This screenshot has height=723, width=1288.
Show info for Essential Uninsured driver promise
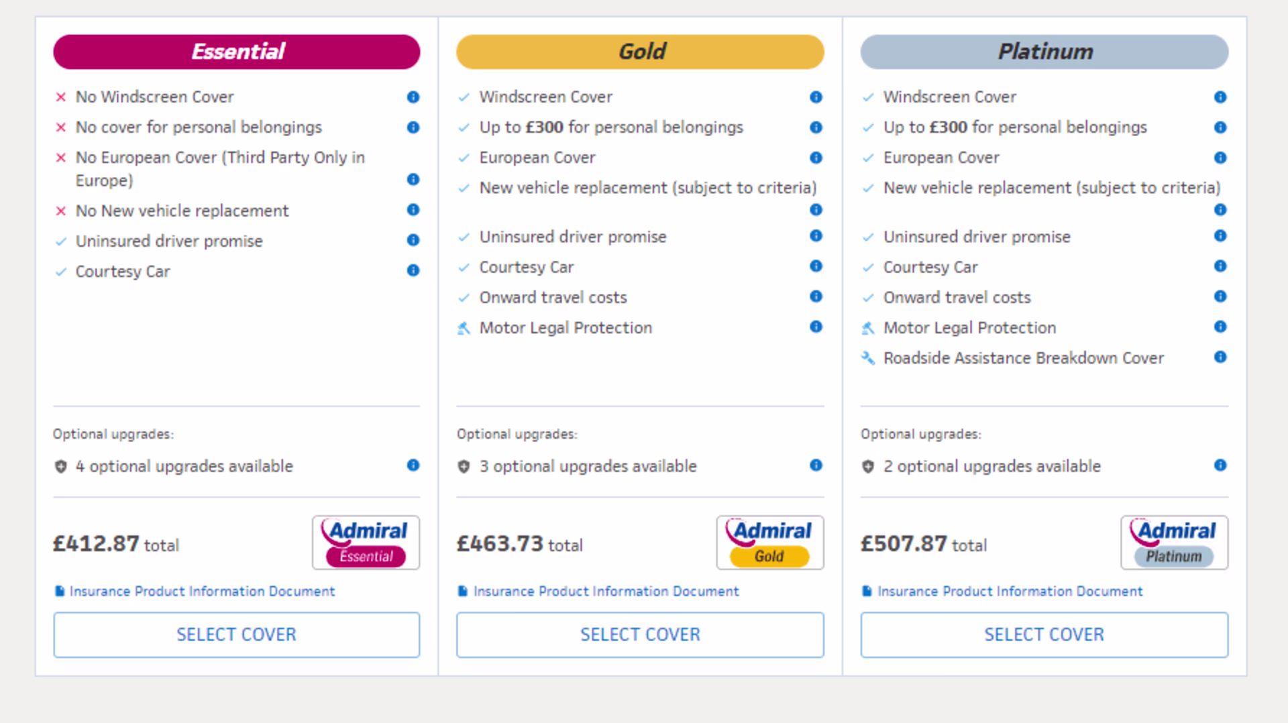(x=413, y=240)
